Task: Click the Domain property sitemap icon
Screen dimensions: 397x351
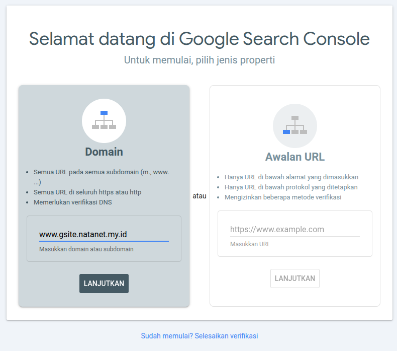Action: [104, 121]
